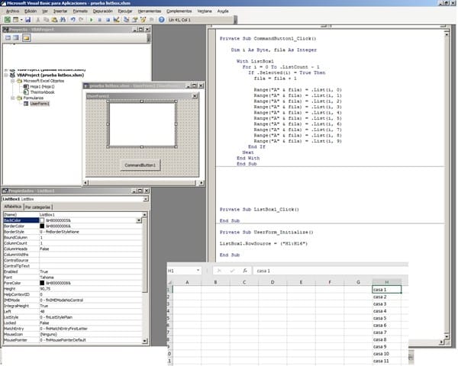458x366 pixels.
Task: Click View Object icon in Project panel
Action: [17, 37]
